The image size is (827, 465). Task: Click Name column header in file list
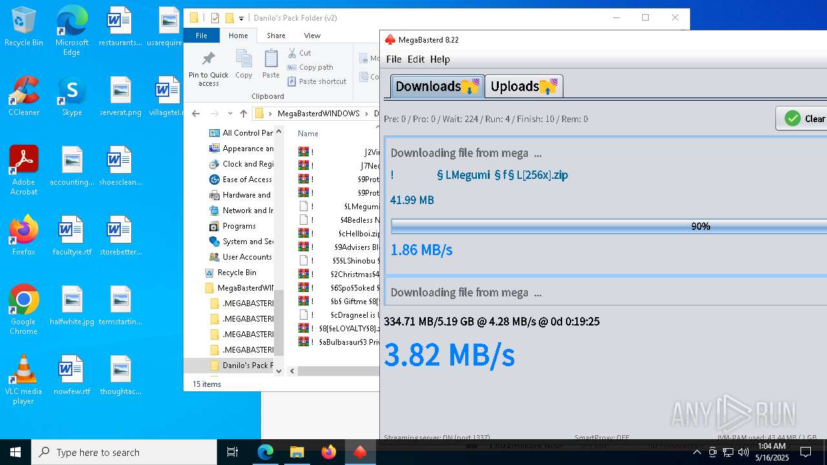pyautogui.click(x=308, y=134)
